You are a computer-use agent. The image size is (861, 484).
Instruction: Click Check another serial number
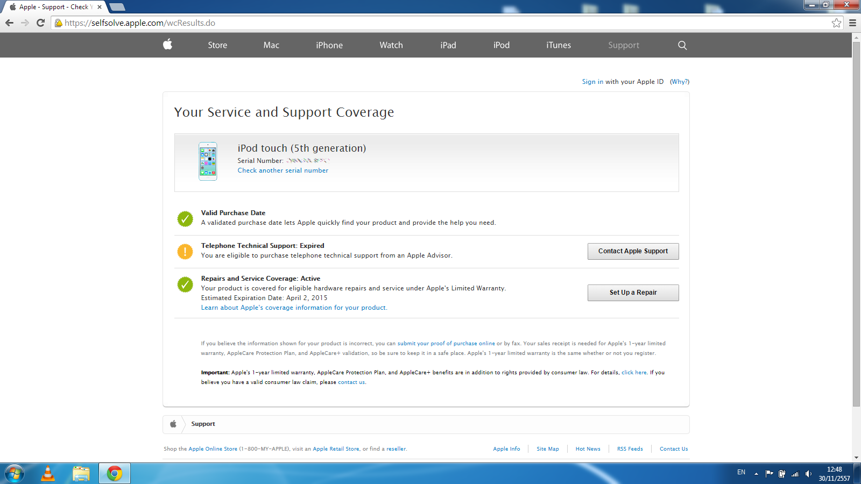(283, 170)
